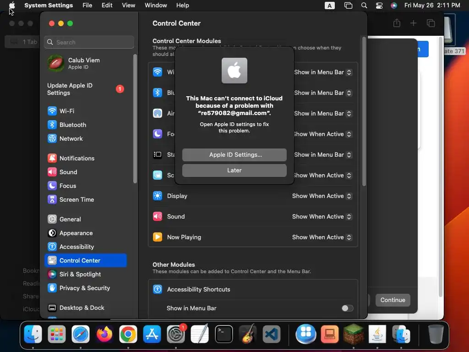The image size is (469, 352).
Task: Open Control Center from menu bar
Action: [x=379, y=5]
